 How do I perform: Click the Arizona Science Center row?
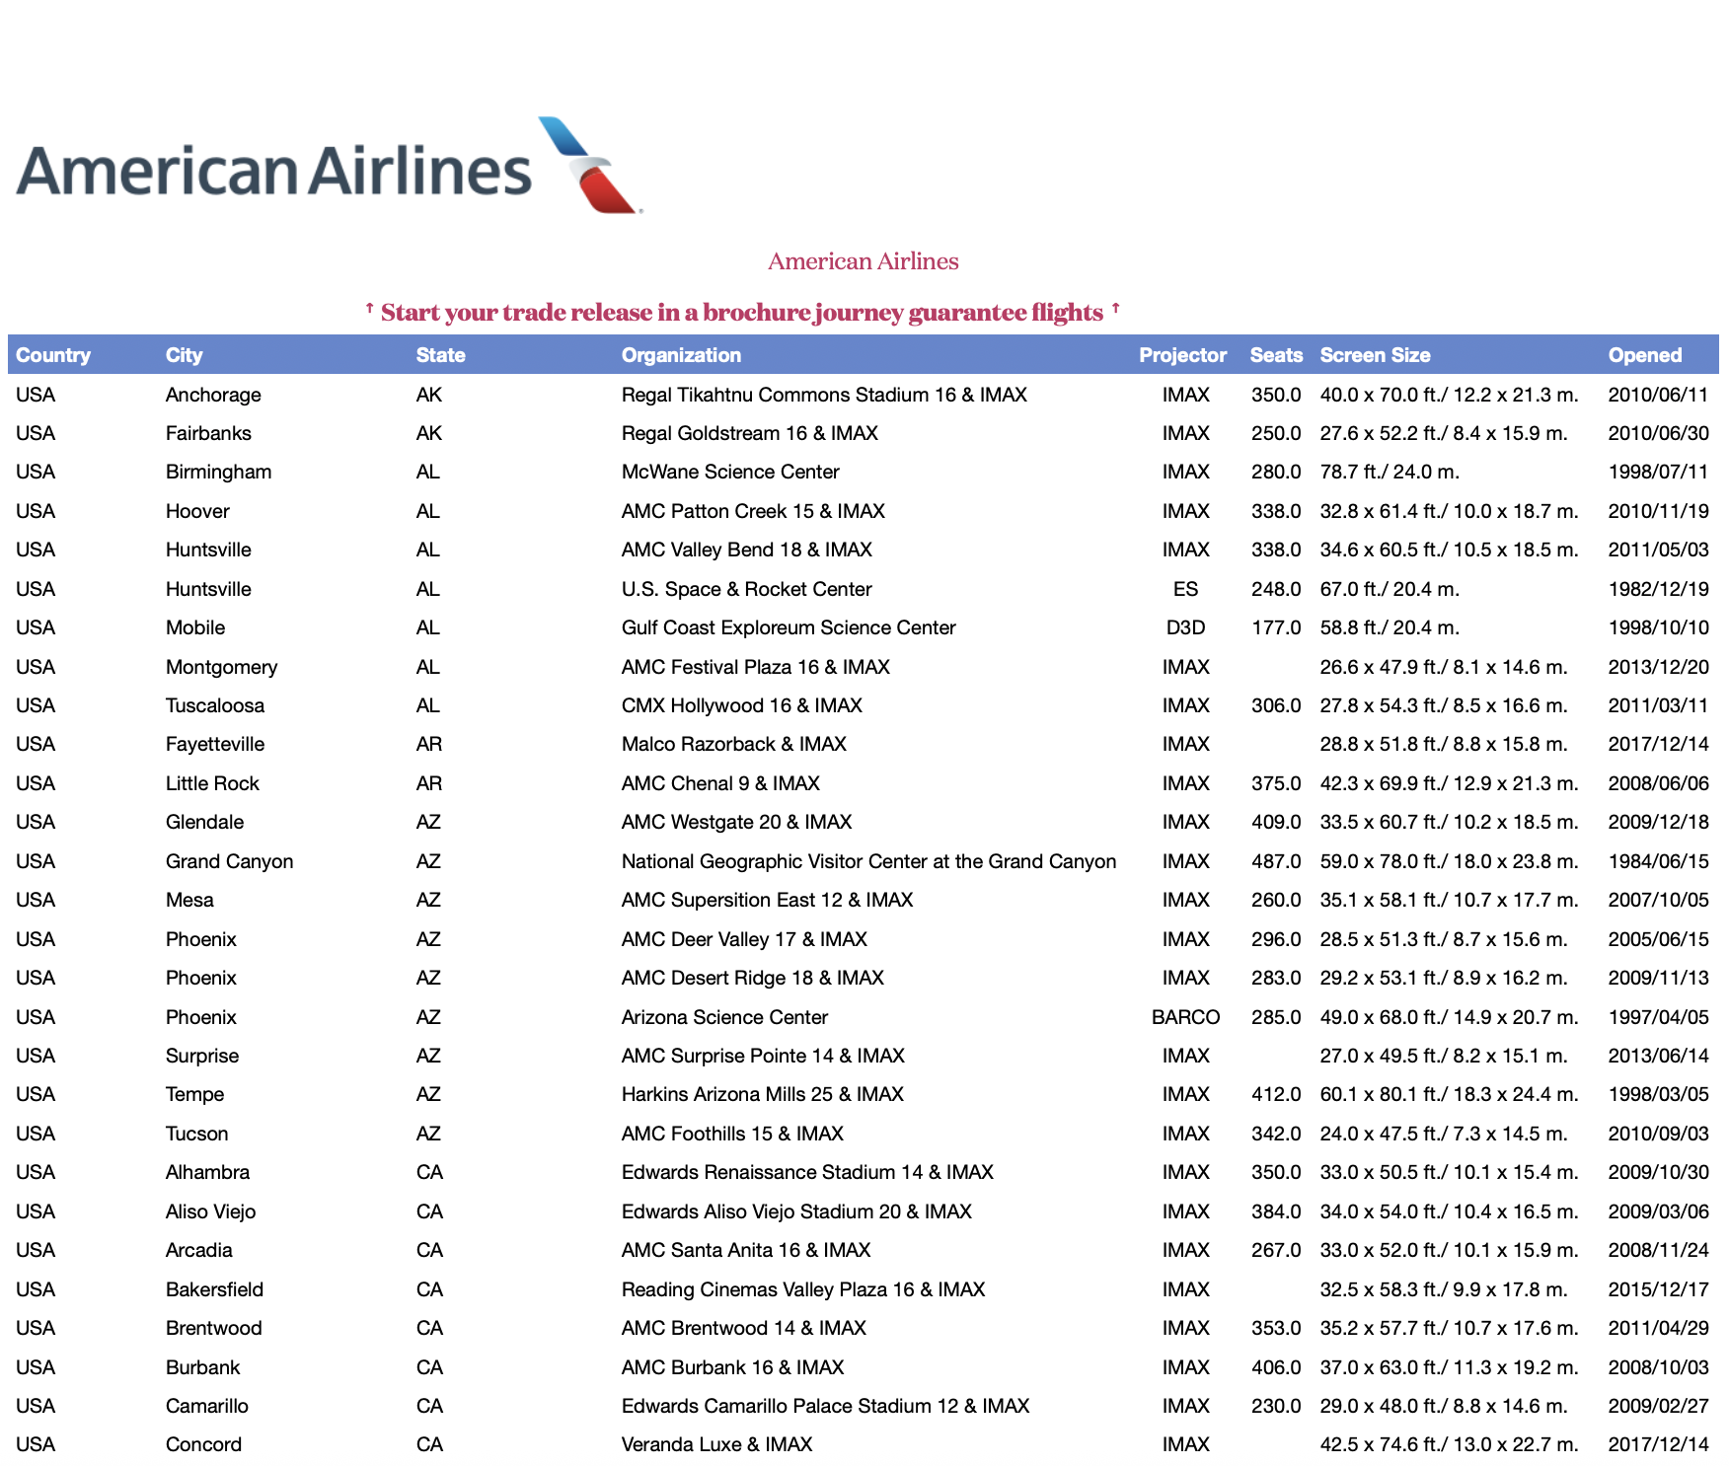coord(724,1017)
